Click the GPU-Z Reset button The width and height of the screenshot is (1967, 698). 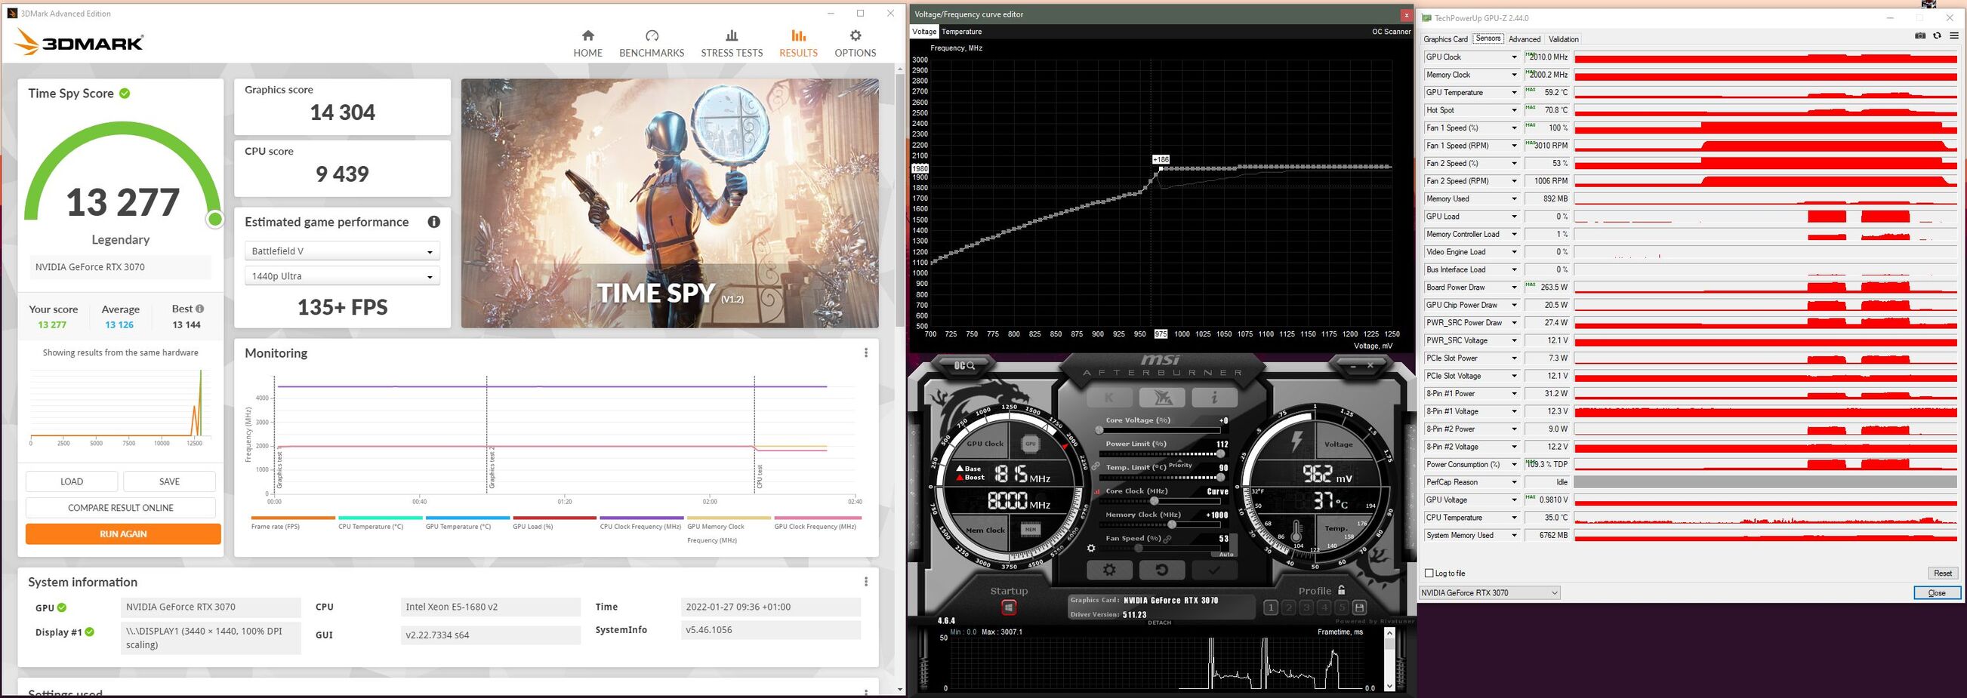[x=1943, y=573]
